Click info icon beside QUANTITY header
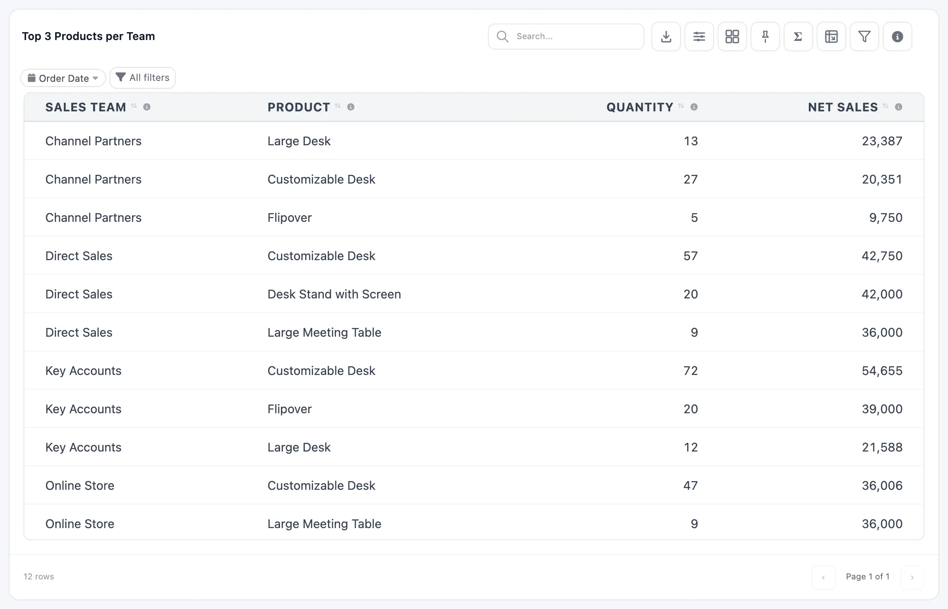 click(694, 107)
